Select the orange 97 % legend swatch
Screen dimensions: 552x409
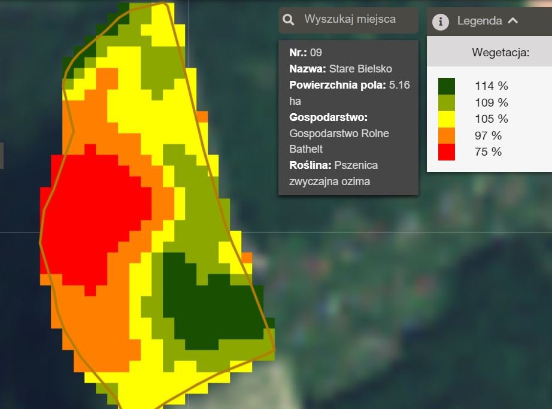[x=446, y=135]
